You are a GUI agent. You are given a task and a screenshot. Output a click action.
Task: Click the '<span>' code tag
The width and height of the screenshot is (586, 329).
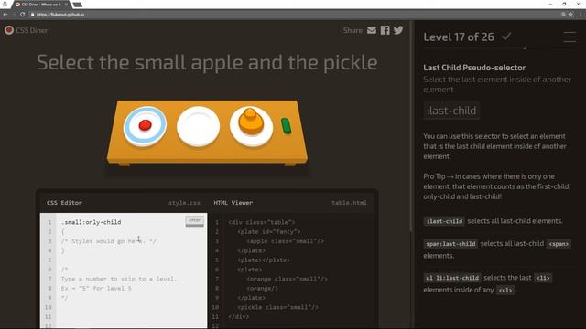pyautogui.click(x=559, y=244)
